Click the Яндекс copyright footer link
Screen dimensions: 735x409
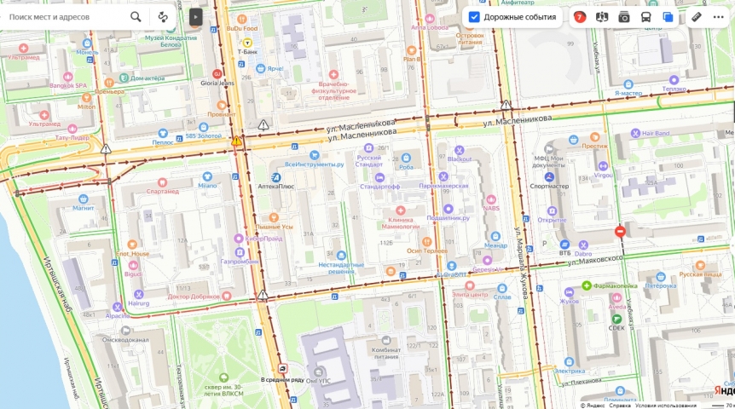click(593, 406)
